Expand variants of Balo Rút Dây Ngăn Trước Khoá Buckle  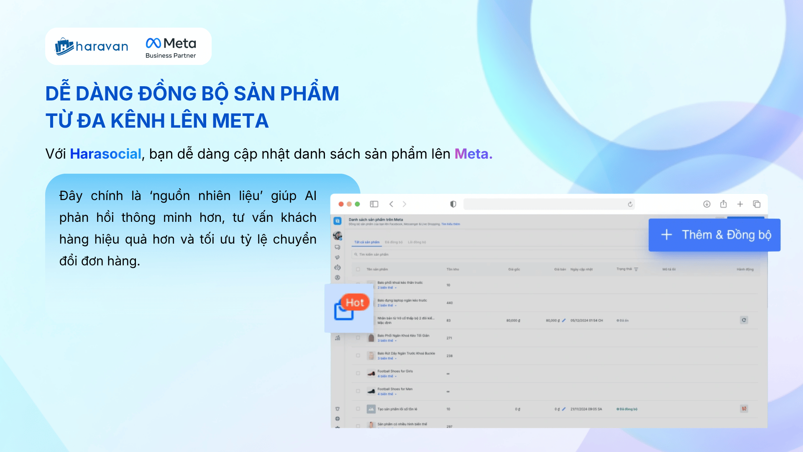coord(387,358)
